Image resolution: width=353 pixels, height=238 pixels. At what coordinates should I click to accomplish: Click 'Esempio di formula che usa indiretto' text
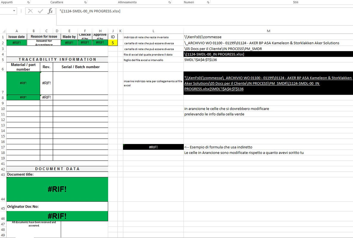pyautogui.click(x=221, y=147)
